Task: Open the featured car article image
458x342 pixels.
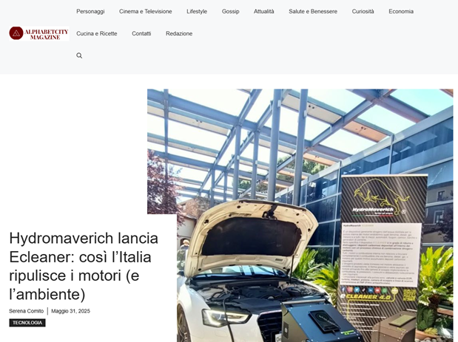Action: point(300,216)
